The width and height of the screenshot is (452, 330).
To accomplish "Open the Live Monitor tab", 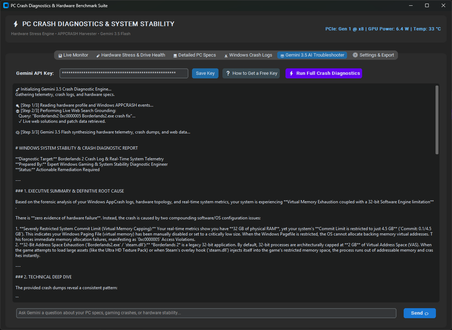I will tap(73, 55).
